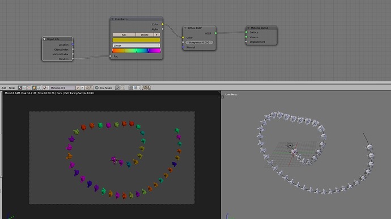Click the Random output socket on Object Info
The image size is (391, 219).
73,59
